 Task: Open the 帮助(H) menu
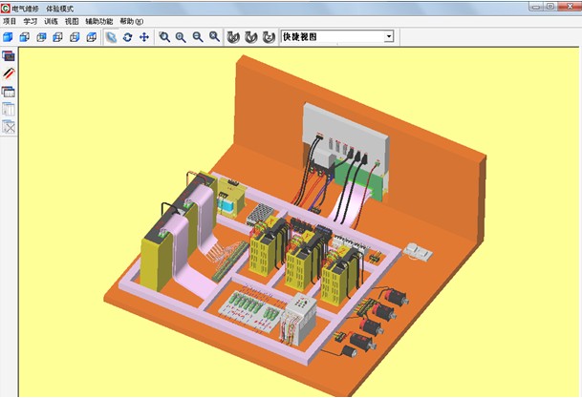point(132,21)
